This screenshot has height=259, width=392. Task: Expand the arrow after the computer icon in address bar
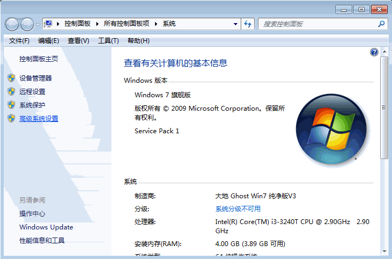pyautogui.click(x=58, y=24)
